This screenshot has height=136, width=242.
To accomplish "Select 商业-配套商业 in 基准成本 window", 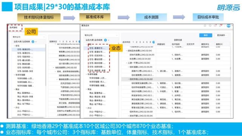I will [x=97, y=93].
